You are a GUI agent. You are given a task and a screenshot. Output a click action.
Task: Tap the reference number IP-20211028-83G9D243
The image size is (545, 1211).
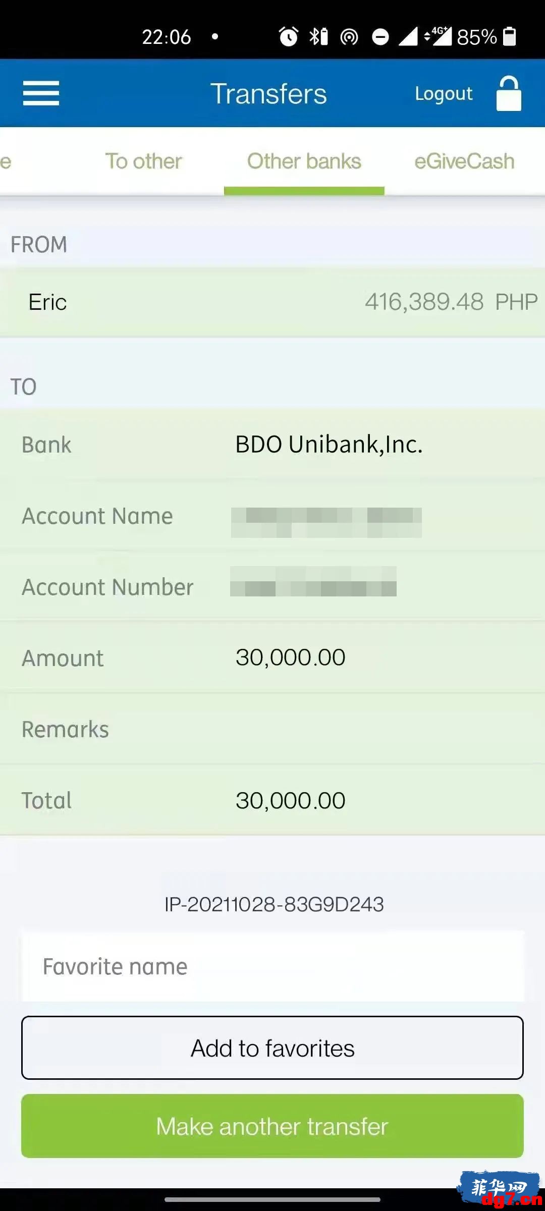tap(274, 904)
